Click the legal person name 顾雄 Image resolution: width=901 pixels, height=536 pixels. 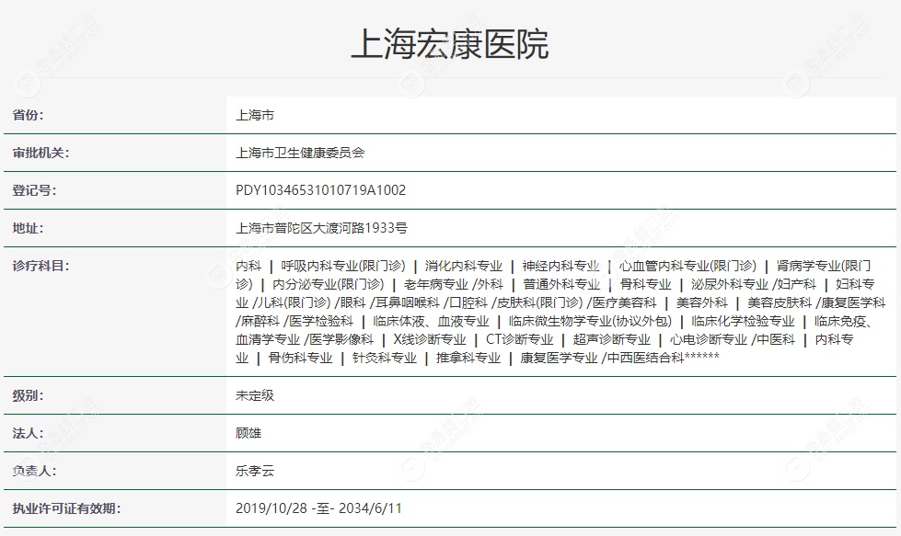coord(248,433)
